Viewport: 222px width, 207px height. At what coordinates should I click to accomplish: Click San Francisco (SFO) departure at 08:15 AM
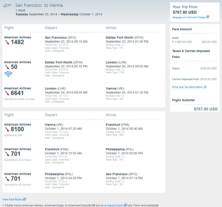point(61,37)
